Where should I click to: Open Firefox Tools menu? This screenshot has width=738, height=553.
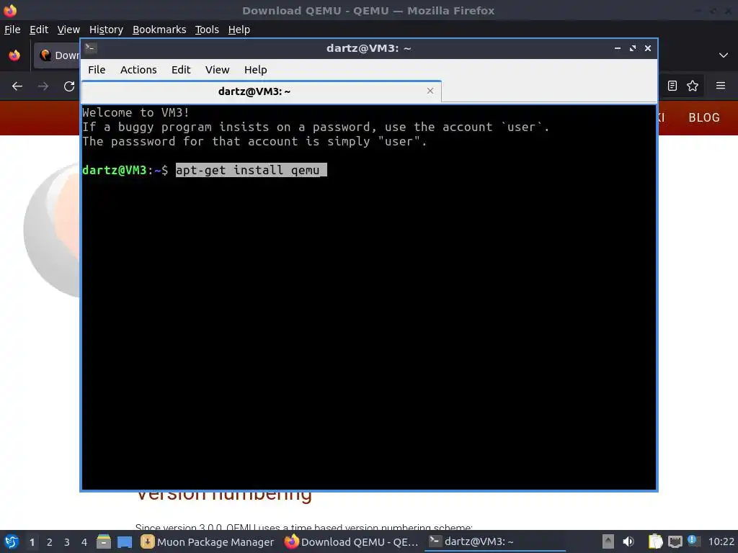click(207, 30)
